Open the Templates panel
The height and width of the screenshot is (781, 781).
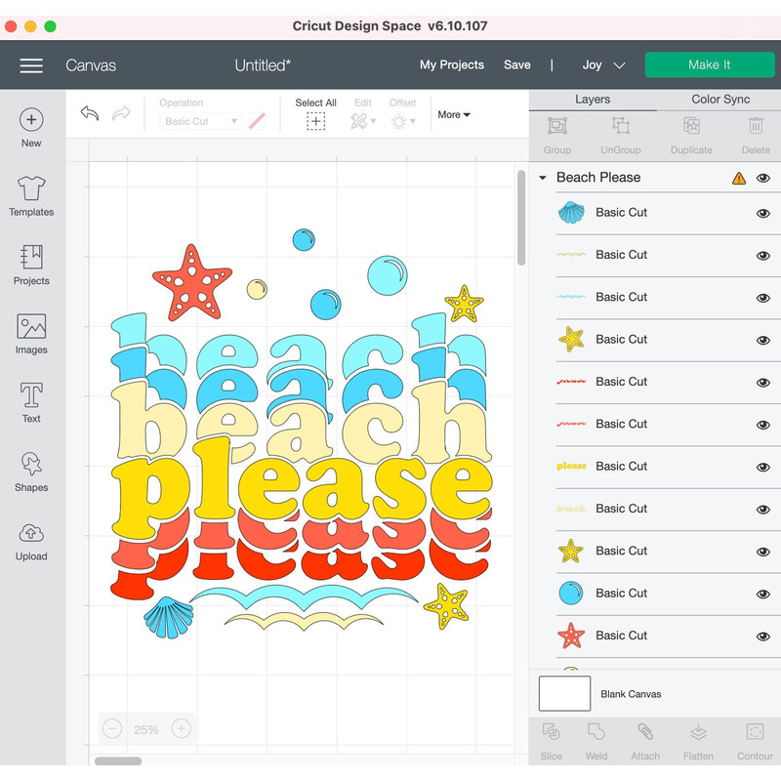click(31, 196)
